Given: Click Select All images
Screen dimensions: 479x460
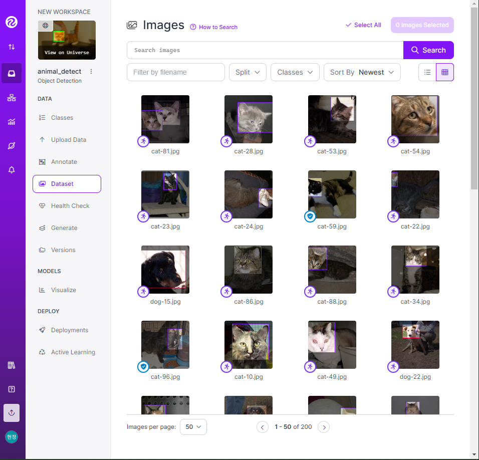Looking at the screenshot, I should [x=363, y=25].
